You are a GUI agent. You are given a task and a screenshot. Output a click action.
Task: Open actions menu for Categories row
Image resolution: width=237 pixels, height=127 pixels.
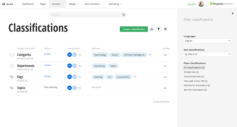[165, 55]
